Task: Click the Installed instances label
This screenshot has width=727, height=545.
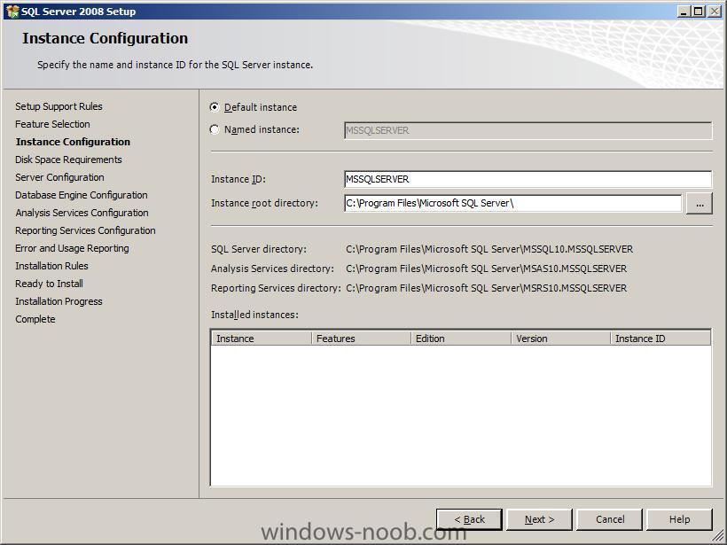Action: (254, 315)
